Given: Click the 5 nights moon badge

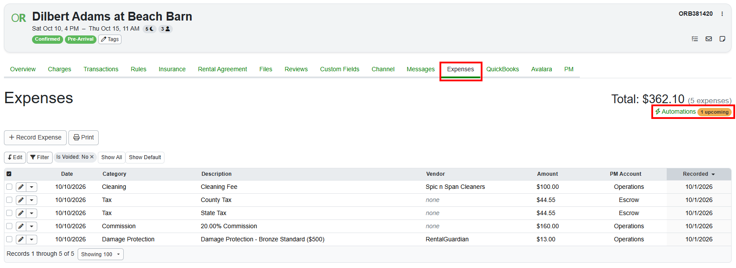Looking at the screenshot, I should (150, 29).
